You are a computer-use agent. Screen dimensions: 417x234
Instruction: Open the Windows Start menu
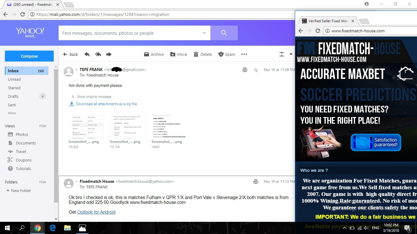pos(7,228)
